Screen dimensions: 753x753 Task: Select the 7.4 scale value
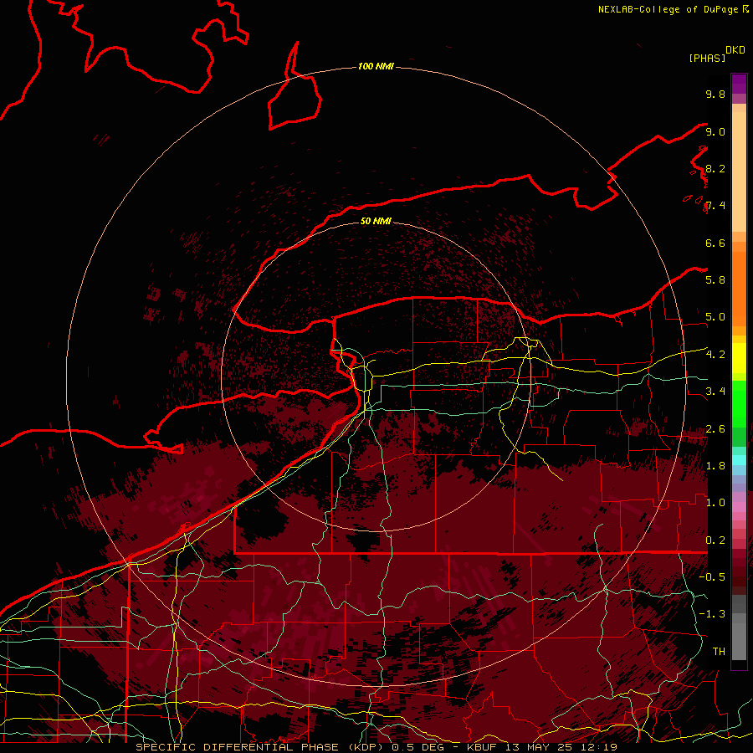pyautogui.click(x=715, y=206)
